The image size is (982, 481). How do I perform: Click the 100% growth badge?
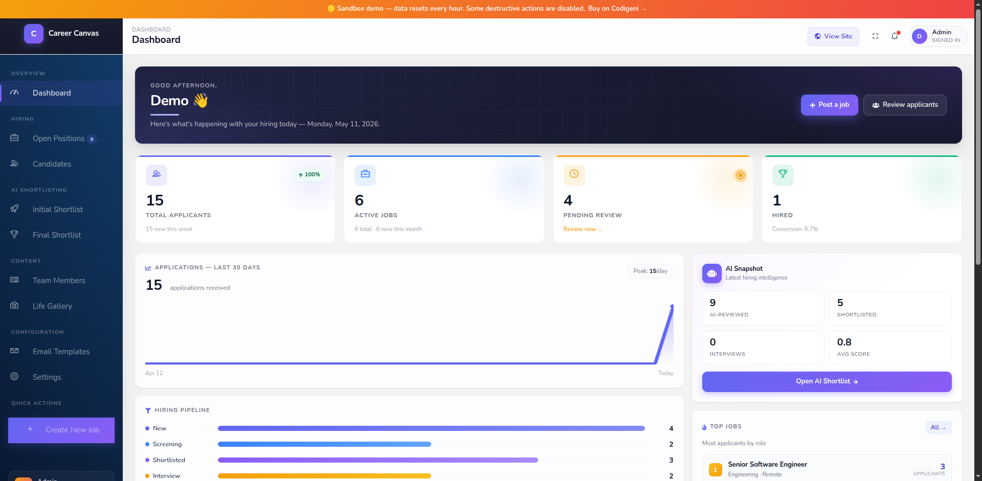pyautogui.click(x=309, y=175)
